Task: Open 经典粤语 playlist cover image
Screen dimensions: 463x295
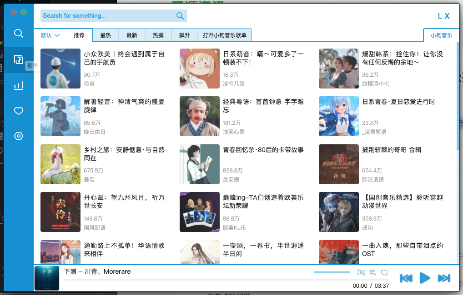Action: (200, 116)
